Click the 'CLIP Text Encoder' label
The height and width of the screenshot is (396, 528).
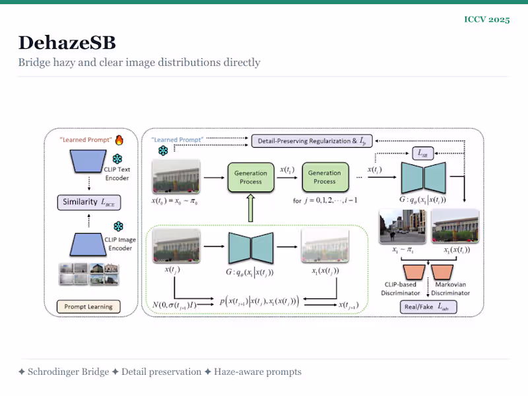(x=117, y=174)
